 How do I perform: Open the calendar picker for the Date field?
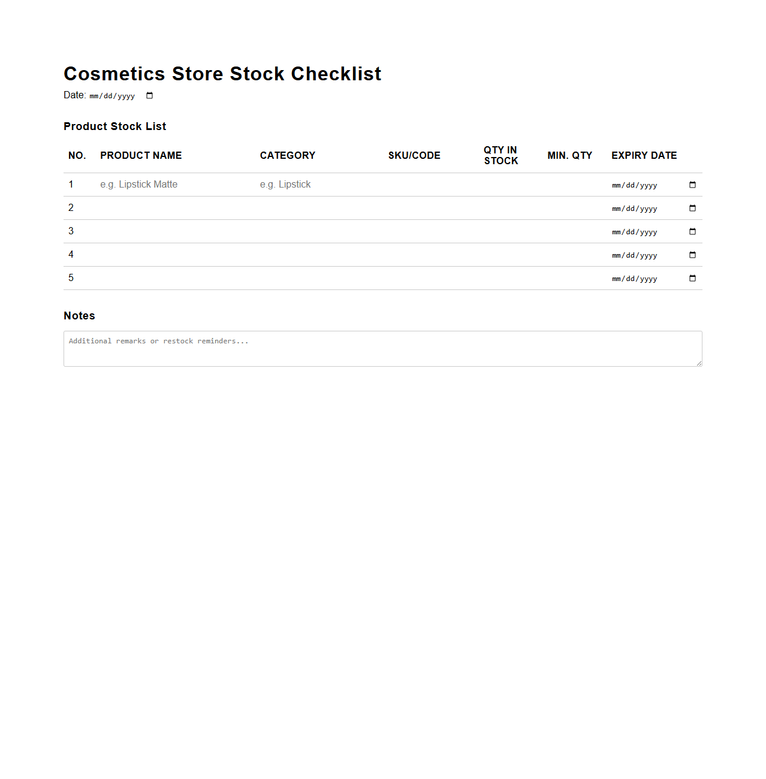[x=149, y=95]
